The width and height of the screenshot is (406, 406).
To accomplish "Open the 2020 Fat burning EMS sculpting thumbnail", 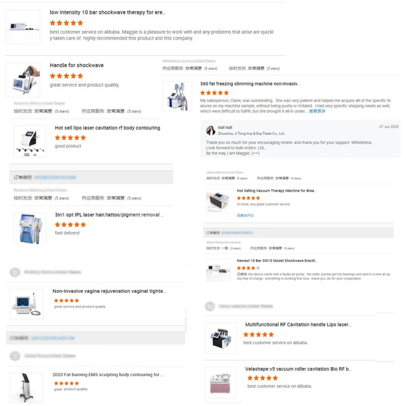I will click(x=27, y=388).
